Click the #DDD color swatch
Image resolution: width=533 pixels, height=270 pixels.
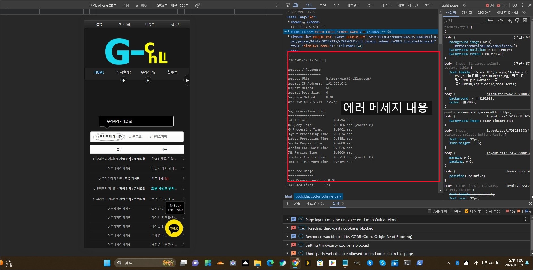tap(465, 102)
